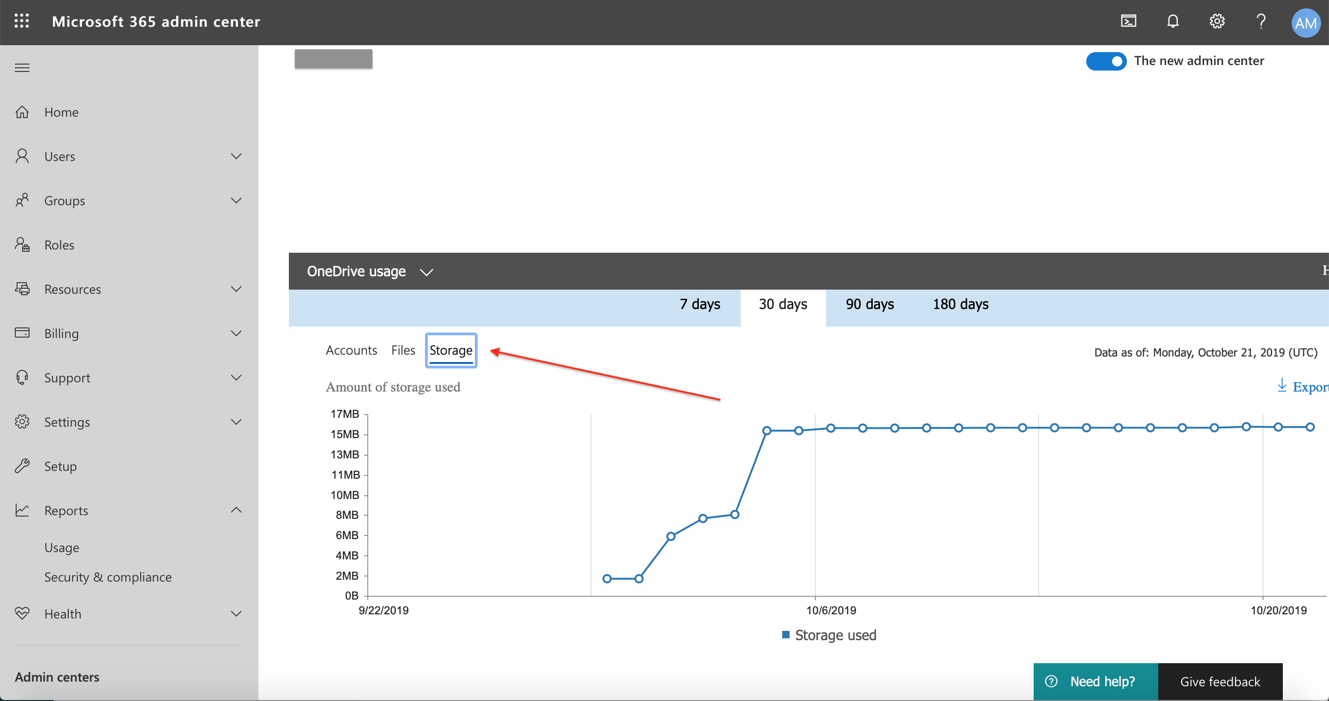The height and width of the screenshot is (701, 1329).
Task: Click the Groups people icon
Action: (22, 200)
